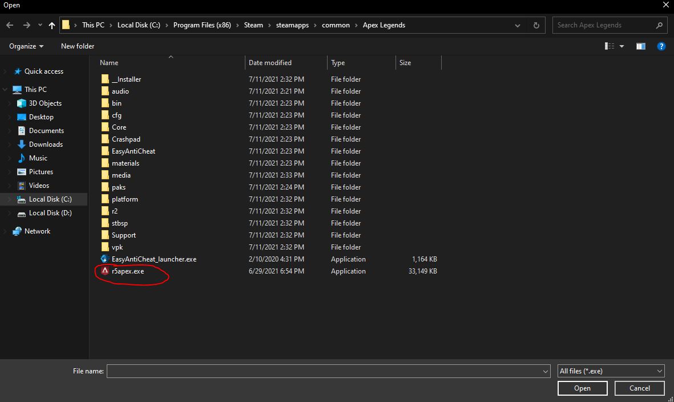Click Program Files (x86) in the breadcrumb

coord(202,25)
